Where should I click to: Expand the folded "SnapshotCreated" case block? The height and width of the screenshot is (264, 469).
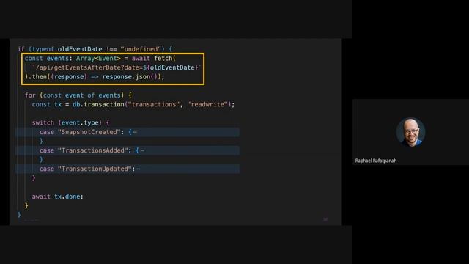[x=135, y=132]
